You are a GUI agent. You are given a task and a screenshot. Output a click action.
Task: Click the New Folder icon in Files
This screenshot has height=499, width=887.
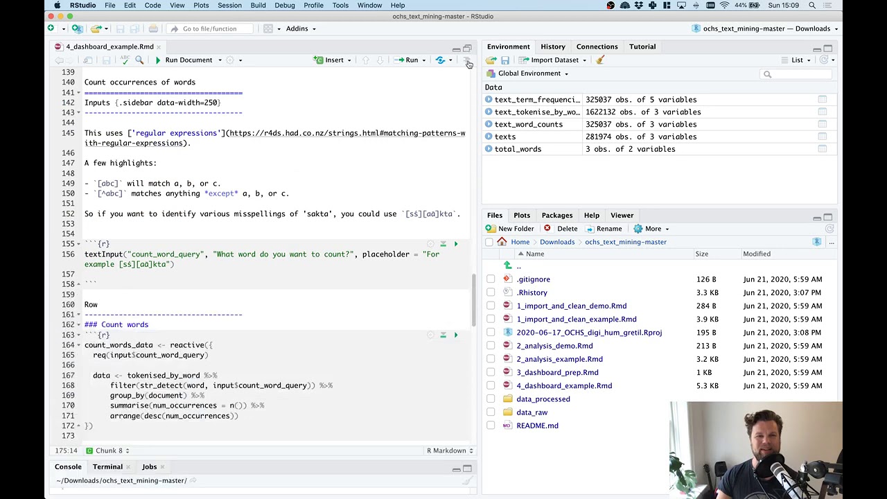[491, 229]
